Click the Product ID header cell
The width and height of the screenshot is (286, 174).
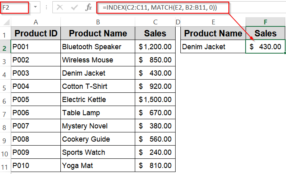click(36, 34)
